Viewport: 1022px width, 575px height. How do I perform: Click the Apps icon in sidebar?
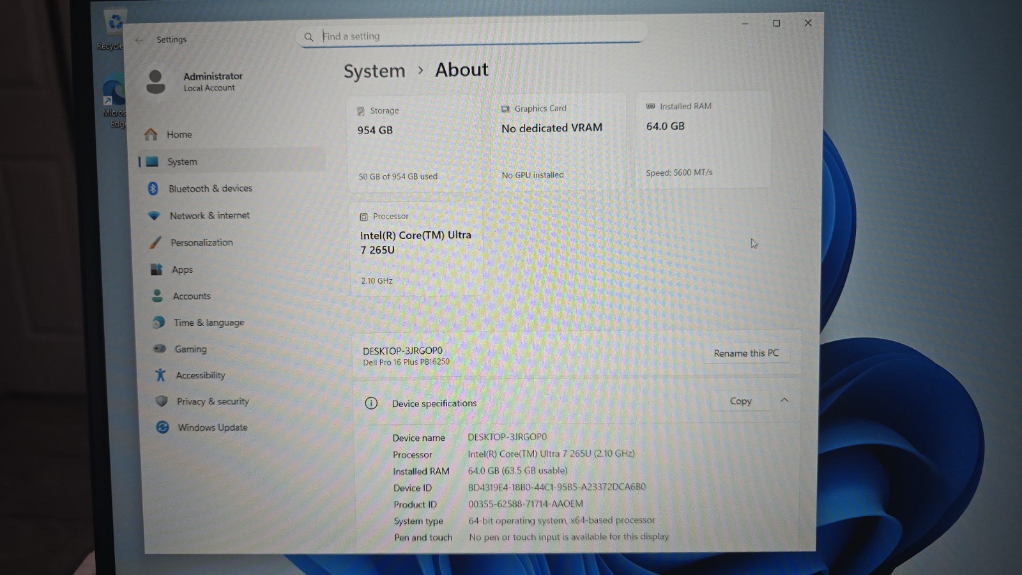pos(156,270)
